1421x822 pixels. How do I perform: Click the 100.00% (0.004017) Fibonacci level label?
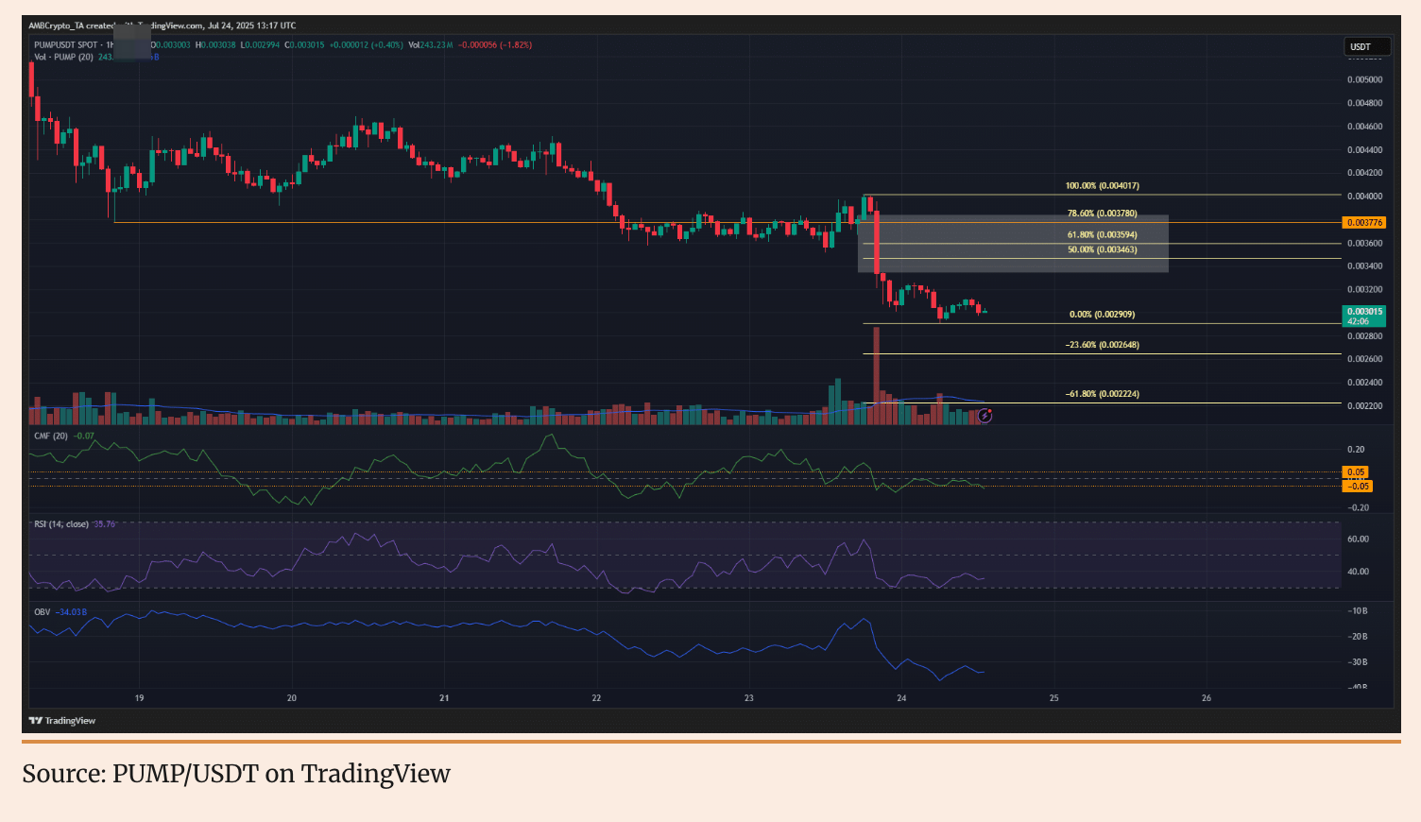1102,186
